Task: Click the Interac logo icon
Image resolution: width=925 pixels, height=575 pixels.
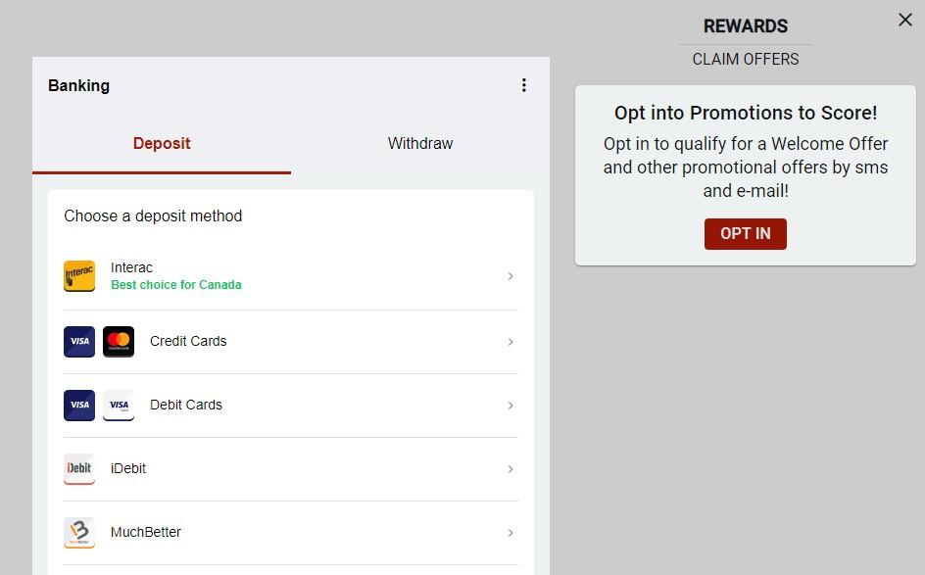Action: pyautogui.click(x=79, y=276)
